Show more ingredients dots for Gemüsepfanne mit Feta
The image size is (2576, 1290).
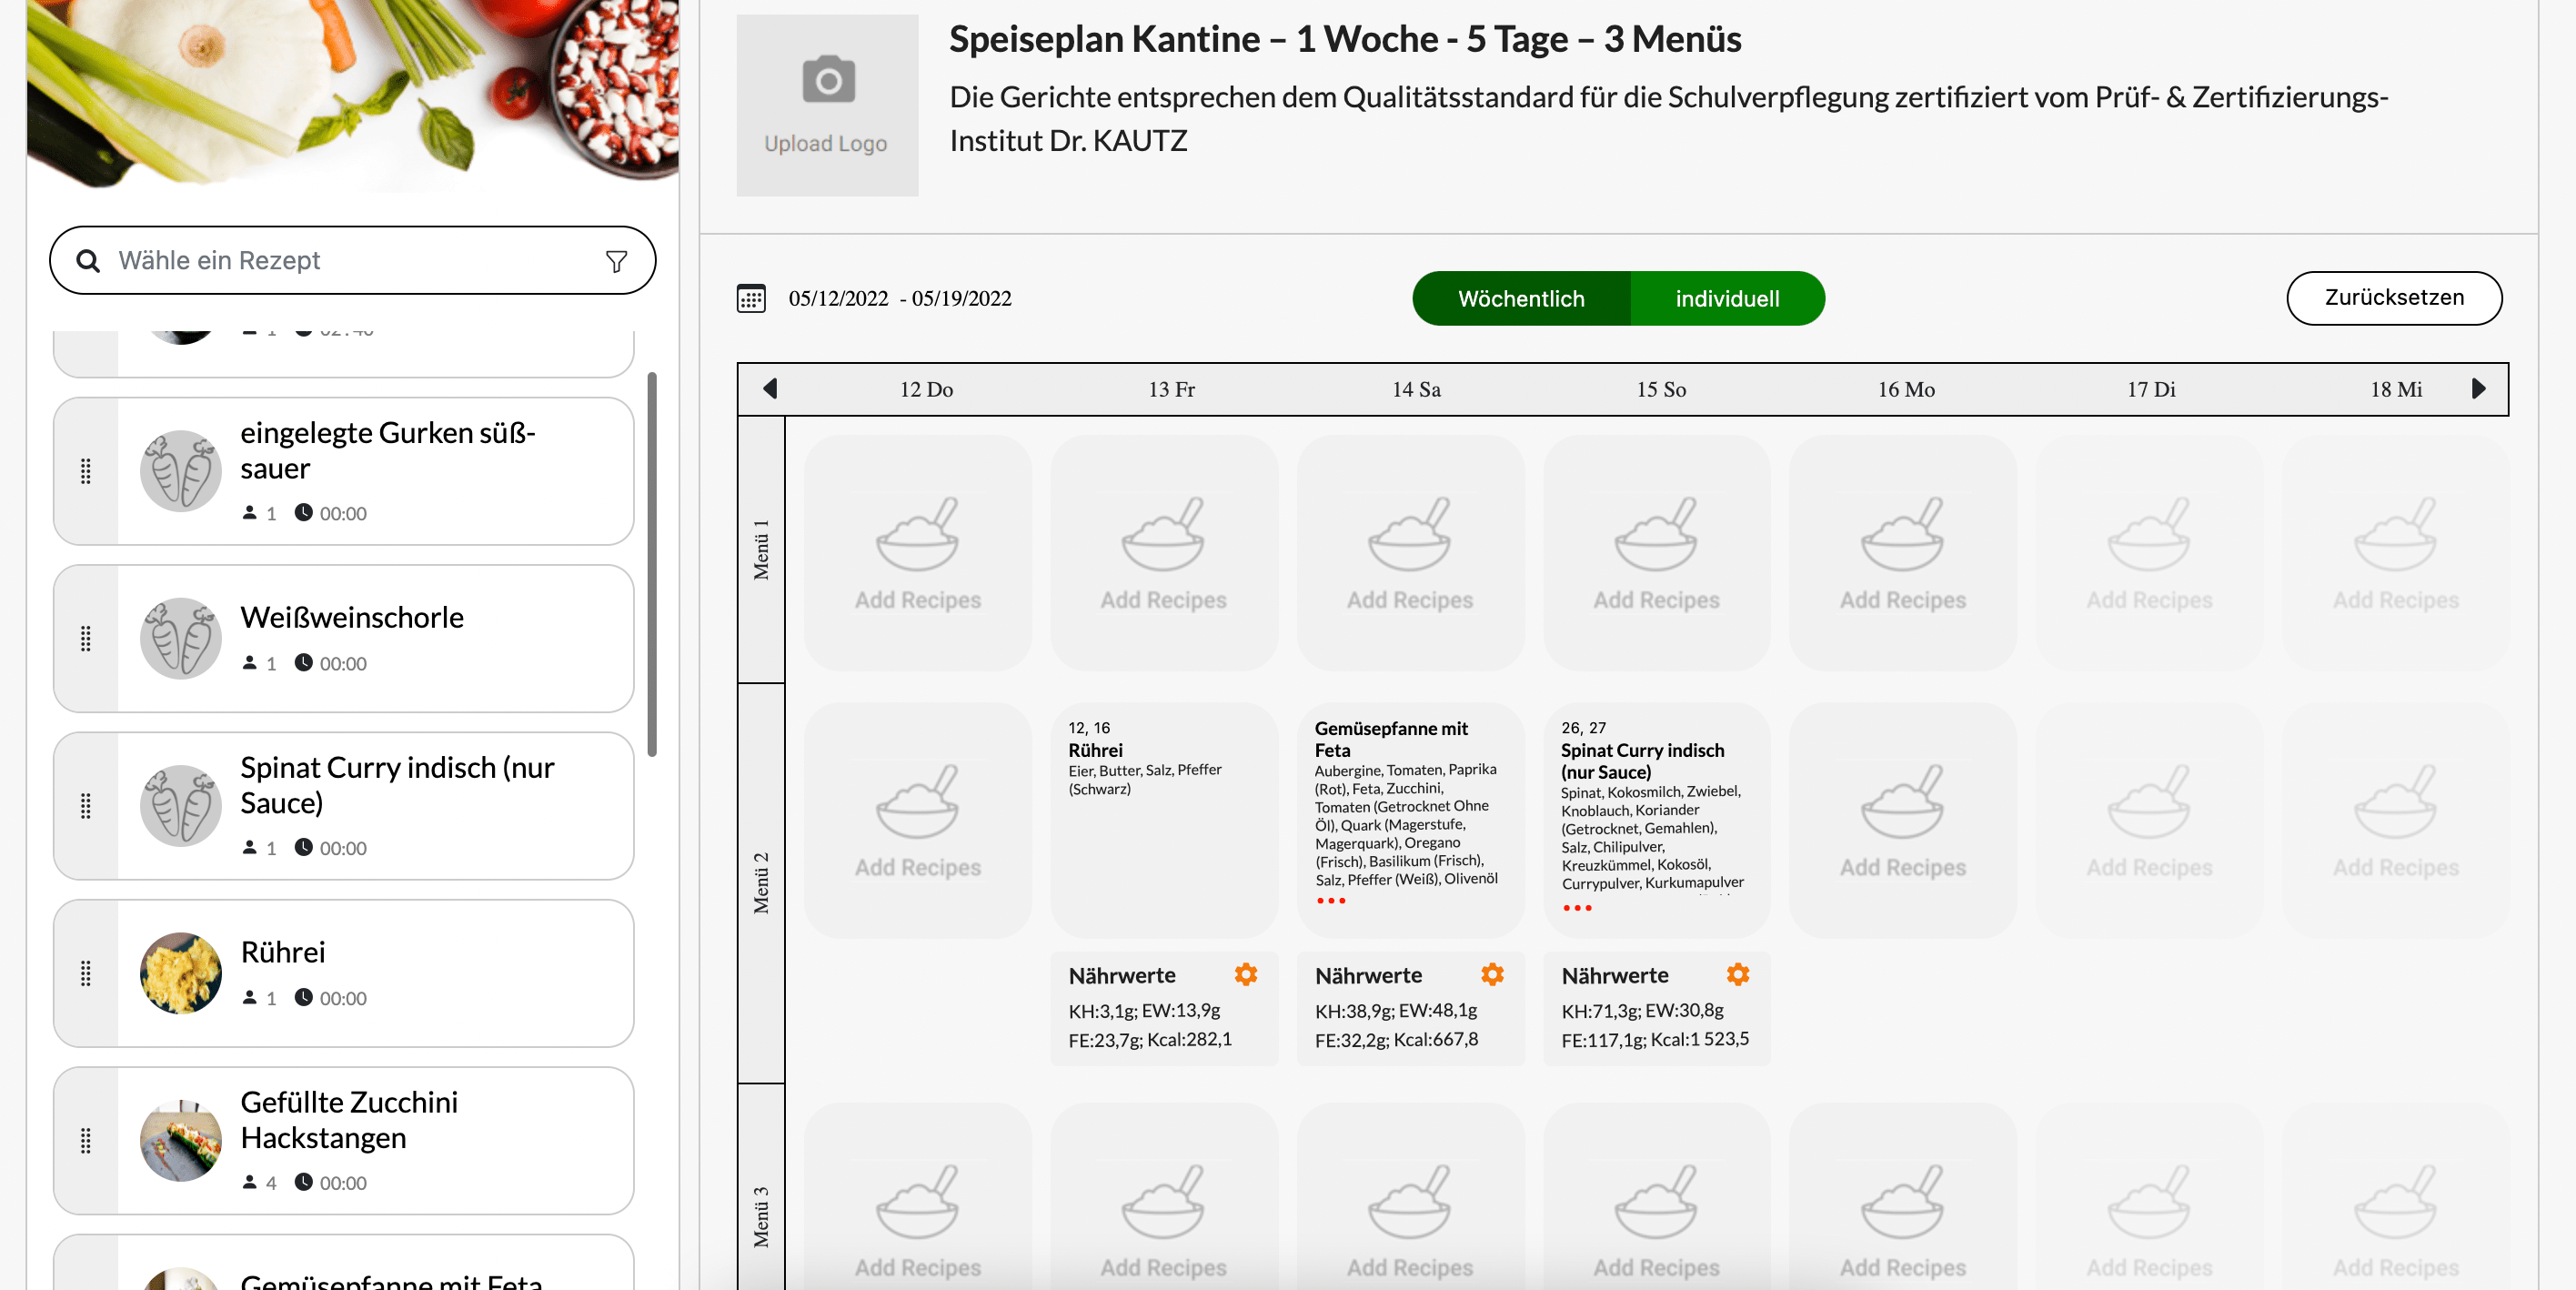tap(1331, 901)
